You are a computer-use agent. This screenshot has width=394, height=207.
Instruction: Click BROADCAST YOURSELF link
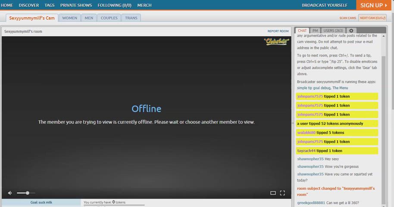coord(325,5)
